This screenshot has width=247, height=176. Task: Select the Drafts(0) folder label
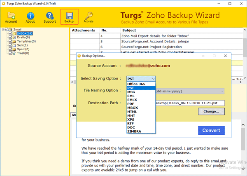[23, 37]
